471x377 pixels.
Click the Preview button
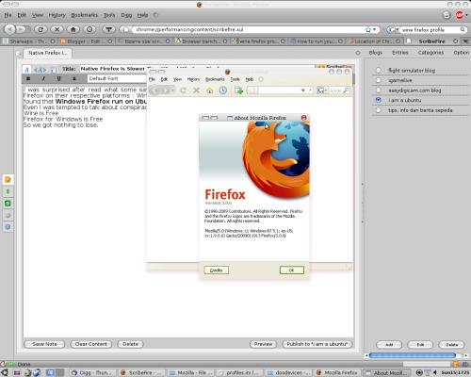point(263,344)
